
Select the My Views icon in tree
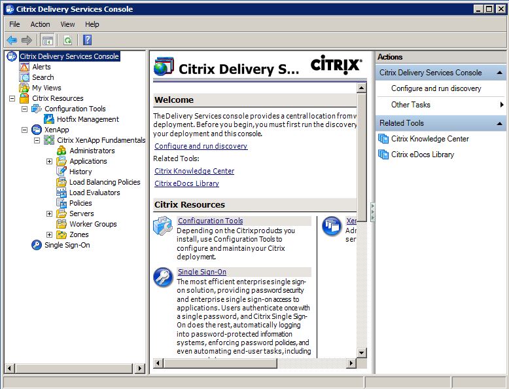24,88
